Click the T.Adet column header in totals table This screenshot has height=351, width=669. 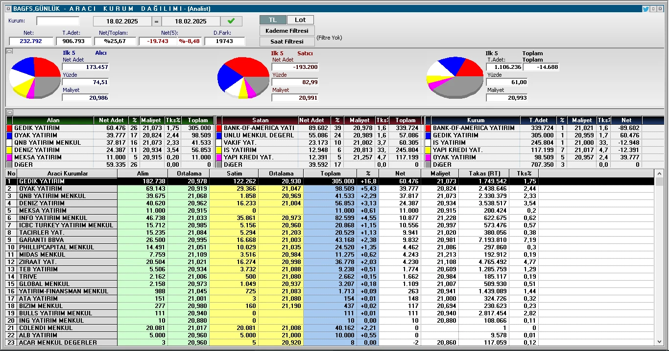click(538, 120)
